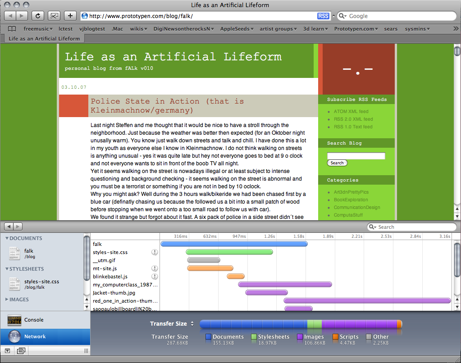Open the freemusic bookmarks folder menu
This screenshot has width=461, height=363.
coord(38,29)
